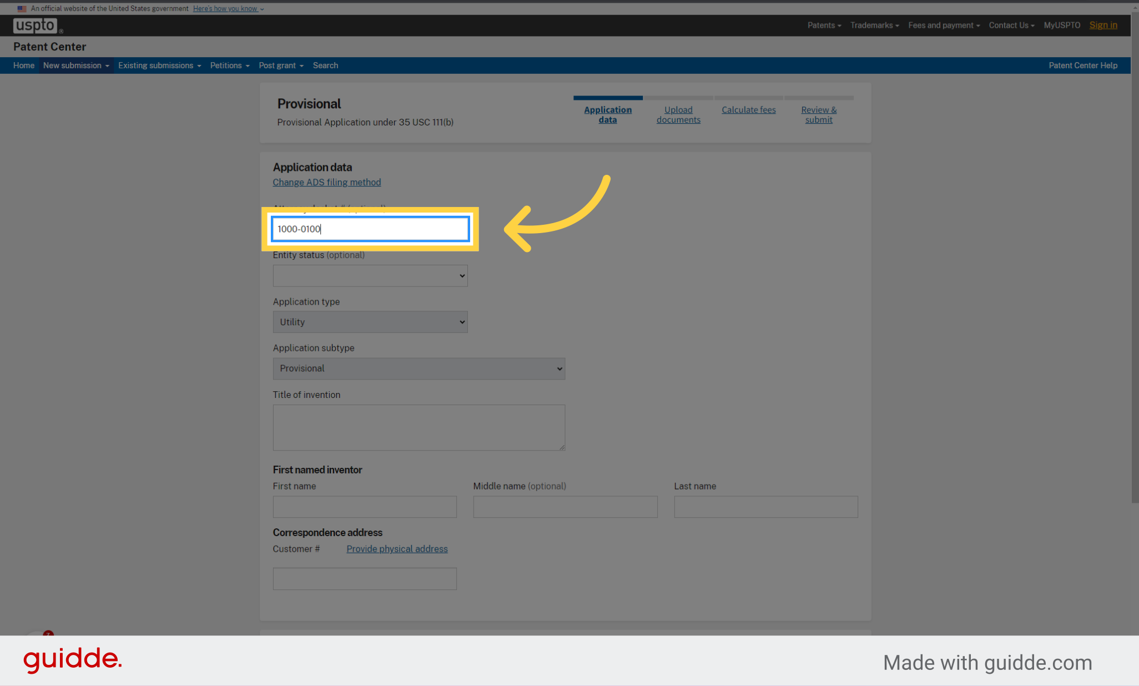This screenshot has width=1139, height=686.
Task: Expand the New submission menu
Action: [75, 65]
